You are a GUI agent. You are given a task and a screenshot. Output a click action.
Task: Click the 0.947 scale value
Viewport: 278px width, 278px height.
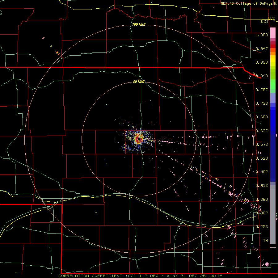pos(262,48)
